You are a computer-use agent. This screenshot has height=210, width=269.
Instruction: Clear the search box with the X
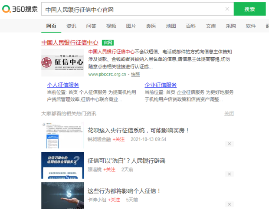click(x=227, y=9)
